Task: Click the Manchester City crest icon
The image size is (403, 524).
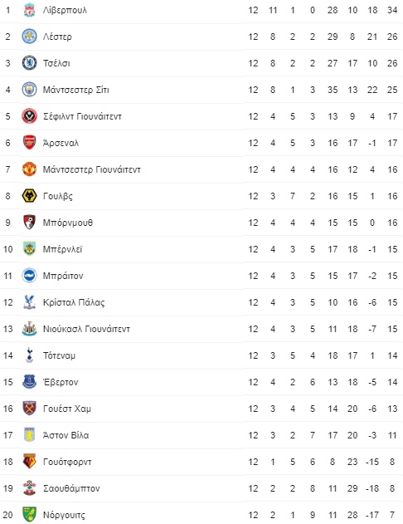Action: click(x=29, y=90)
